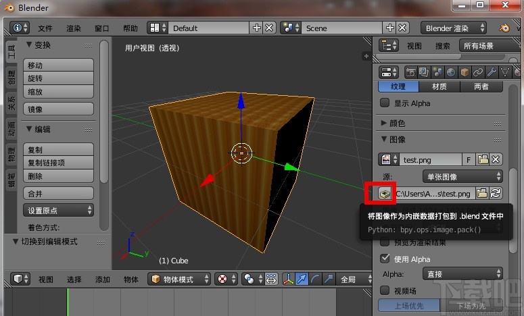Uncheck the Use Alpha (使用 Alpha) checkbox

(385, 259)
